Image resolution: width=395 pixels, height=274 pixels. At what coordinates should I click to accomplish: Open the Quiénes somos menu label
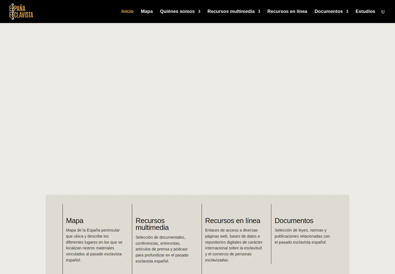177,11
